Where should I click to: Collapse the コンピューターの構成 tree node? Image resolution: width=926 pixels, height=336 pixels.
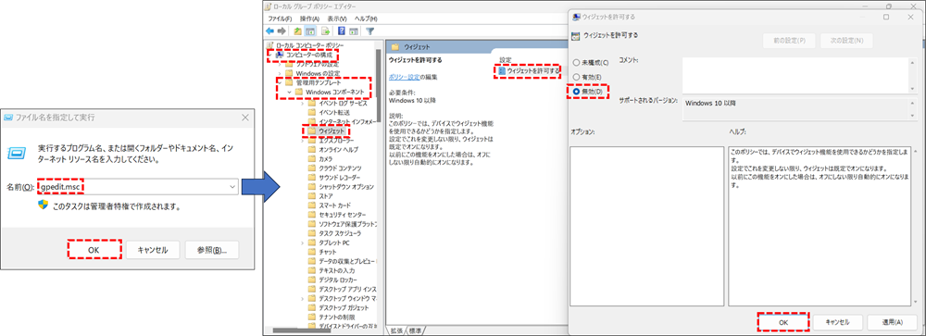[x=270, y=55]
